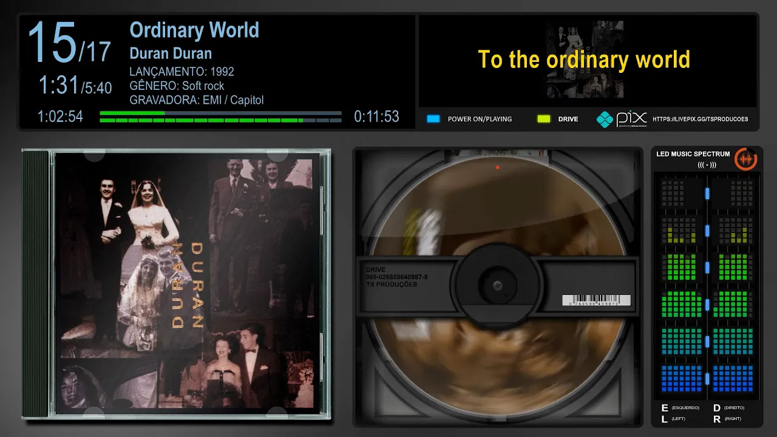The width and height of the screenshot is (777, 437).
Task: Click the elapsed track time 1:31/5:40
Action: [x=75, y=86]
